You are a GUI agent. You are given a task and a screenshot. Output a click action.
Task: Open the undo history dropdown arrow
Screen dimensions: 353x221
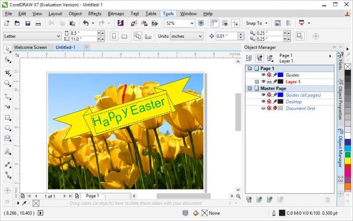point(93,23)
